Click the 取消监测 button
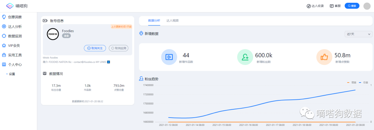Screen dimensions: 374x130 [118, 48]
